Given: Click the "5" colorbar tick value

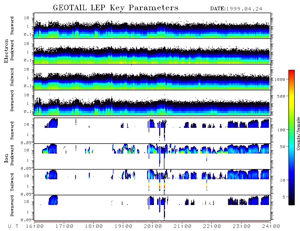Looking at the screenshot, I should pyautogui.click(x=284, y=197).
